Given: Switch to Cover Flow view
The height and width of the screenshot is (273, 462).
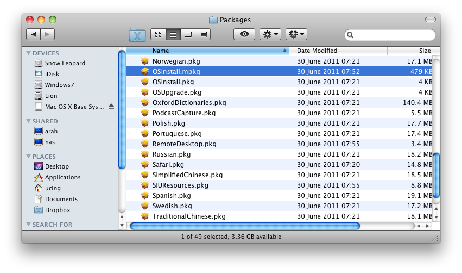Looking at the screenshot, I should 202,34.
